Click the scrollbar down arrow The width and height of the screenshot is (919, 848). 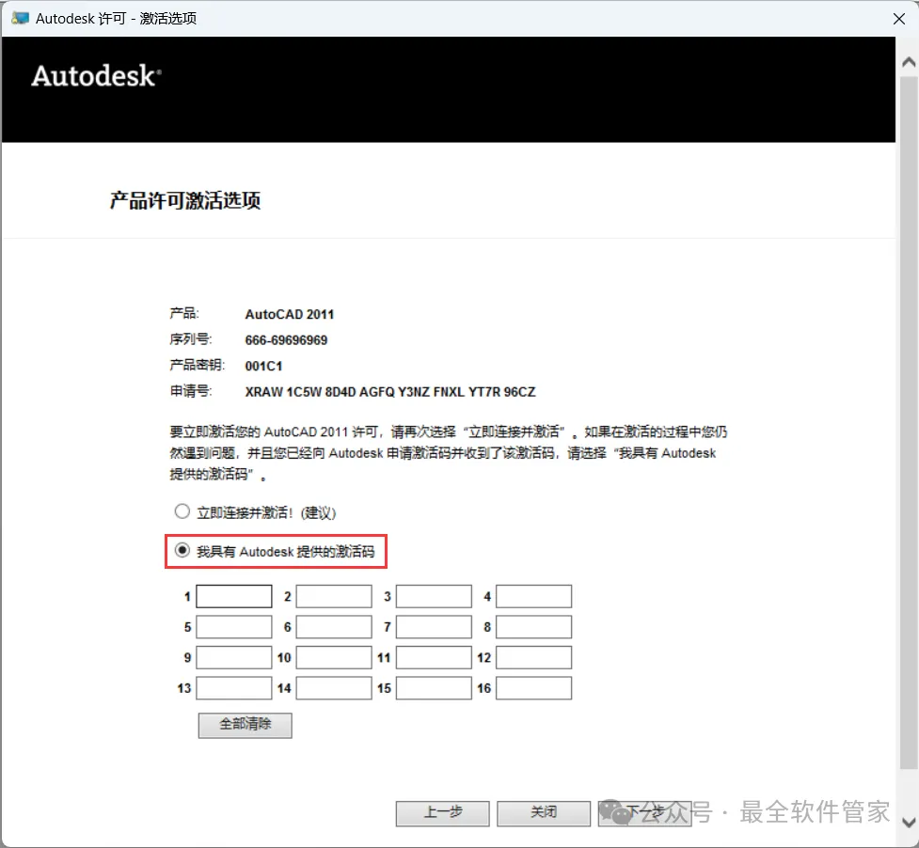pos(909,822)
